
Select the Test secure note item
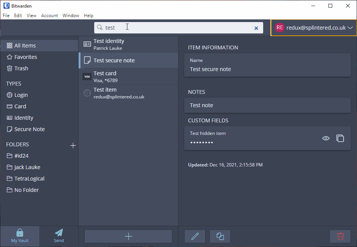point(129,60)
